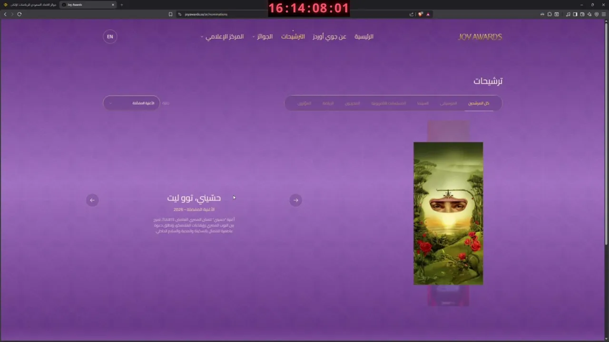The height and width of the screenshot is (342, 609).
Task: Click the share icon in the address bar
Action: (412, 14)
